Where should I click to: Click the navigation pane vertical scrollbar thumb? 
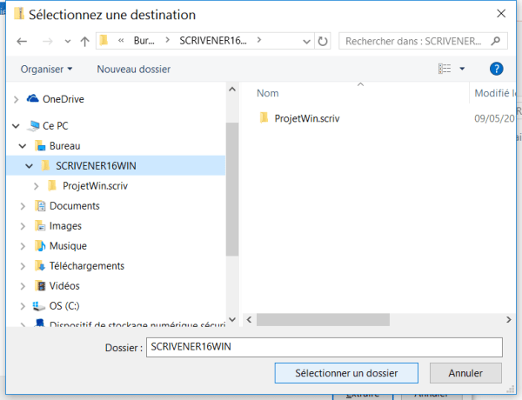[232, 189]
